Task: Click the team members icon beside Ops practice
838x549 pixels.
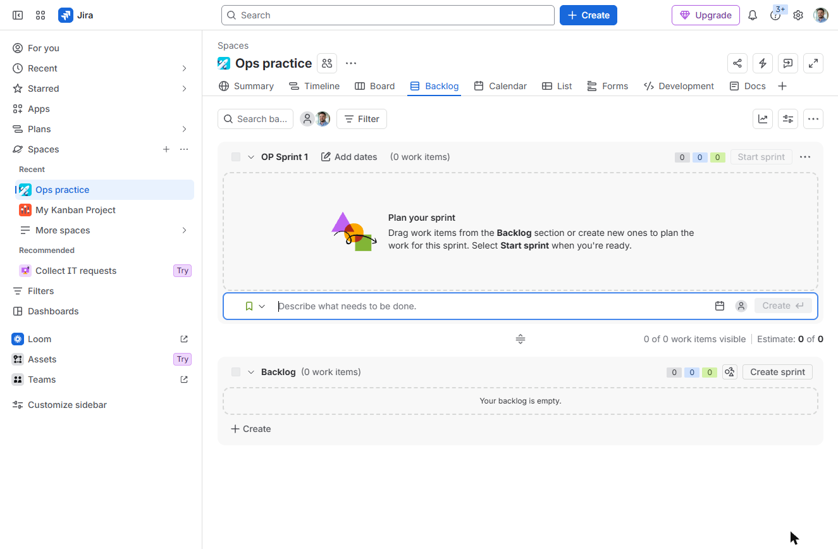Action: pos(327,63)
